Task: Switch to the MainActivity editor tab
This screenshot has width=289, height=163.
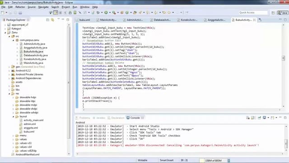Action: [107, 20]
